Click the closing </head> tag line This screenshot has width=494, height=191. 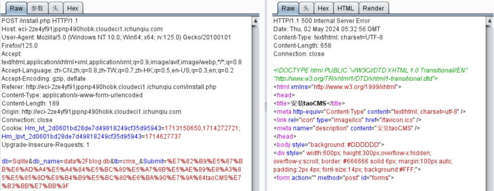(285, 136)
